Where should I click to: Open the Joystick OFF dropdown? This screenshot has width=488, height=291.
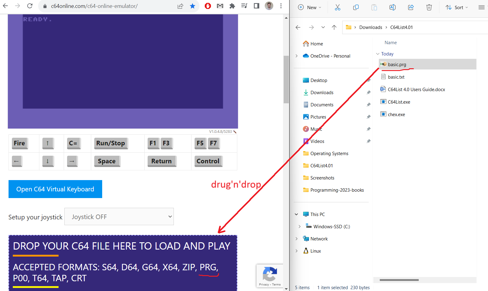tap(119, 217)
